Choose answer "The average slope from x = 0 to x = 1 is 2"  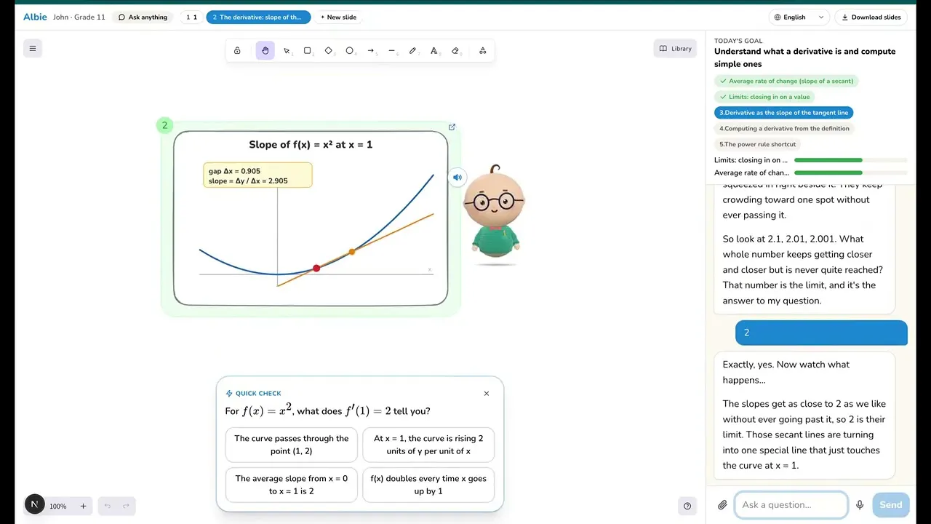click(x=292, y=485)
